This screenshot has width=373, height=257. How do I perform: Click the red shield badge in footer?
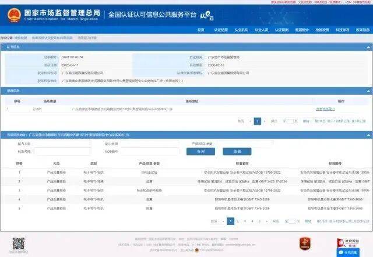coord(305,244)
